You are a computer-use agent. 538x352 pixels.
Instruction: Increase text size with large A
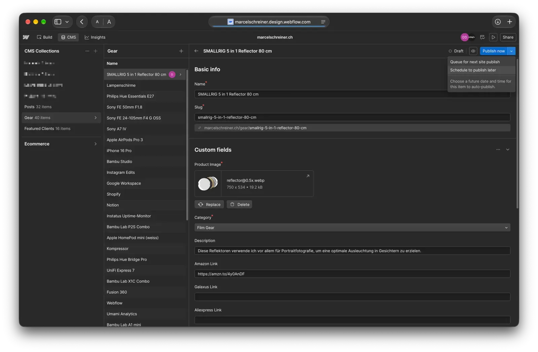(109, 22)
